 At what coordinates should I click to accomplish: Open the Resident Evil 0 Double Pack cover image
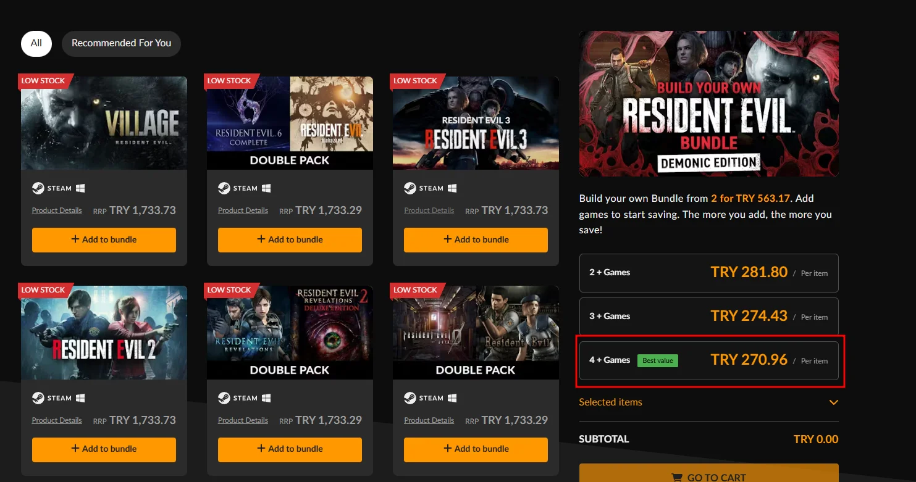click(x=476, y=333)
